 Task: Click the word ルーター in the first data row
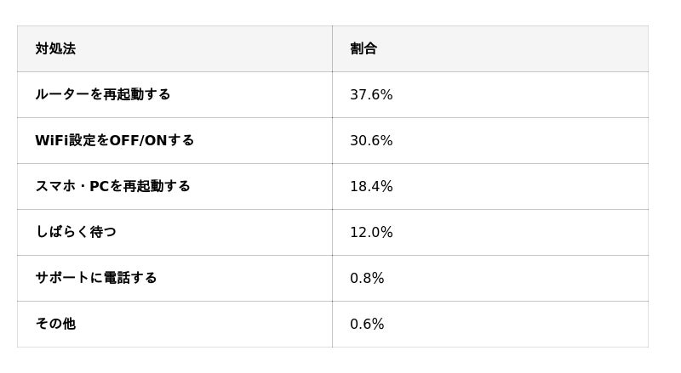(62, 95)
